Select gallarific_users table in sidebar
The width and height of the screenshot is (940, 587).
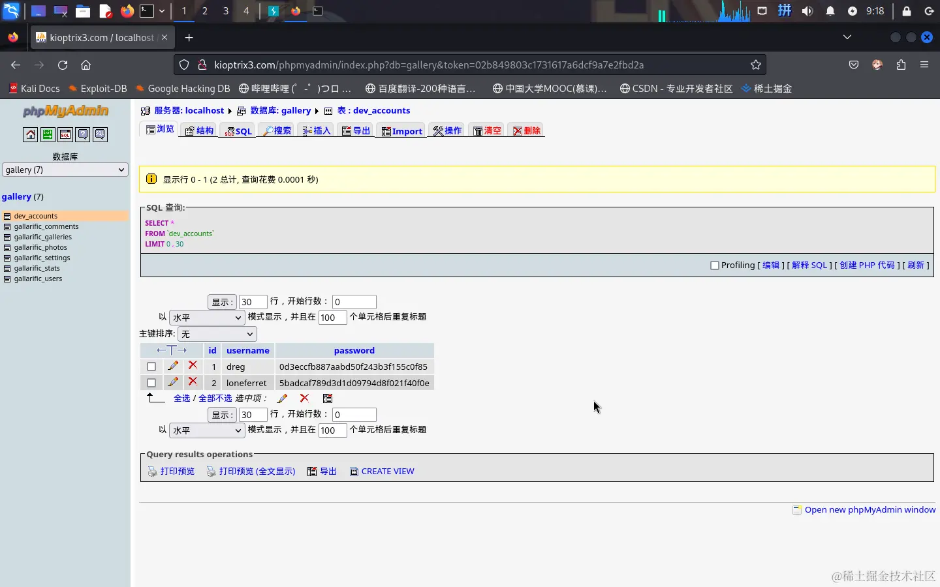click(38, 278)
